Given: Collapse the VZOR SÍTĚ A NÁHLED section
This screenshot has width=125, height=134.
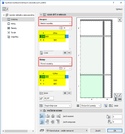Looking at the screenshot, I should (x=41, y=15).
